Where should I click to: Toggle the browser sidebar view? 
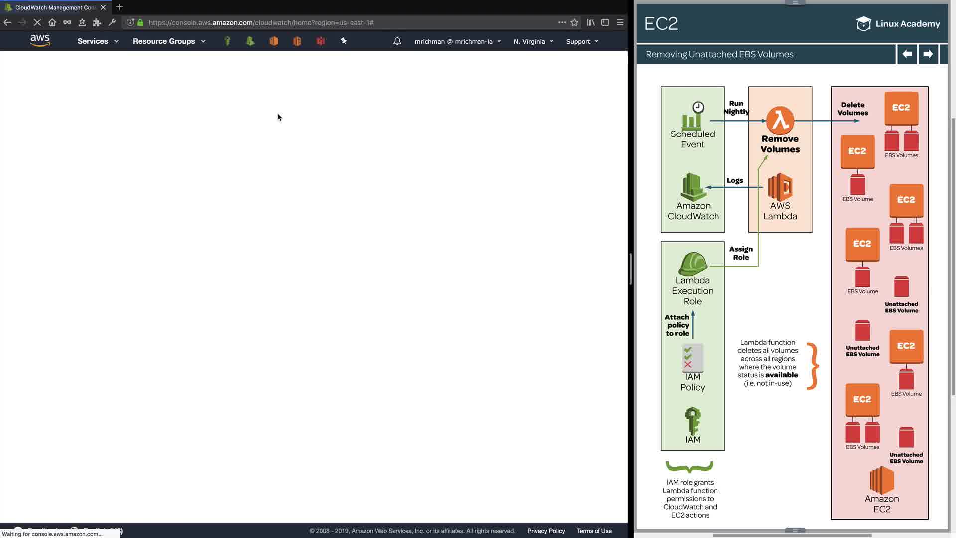pos(605,22)
